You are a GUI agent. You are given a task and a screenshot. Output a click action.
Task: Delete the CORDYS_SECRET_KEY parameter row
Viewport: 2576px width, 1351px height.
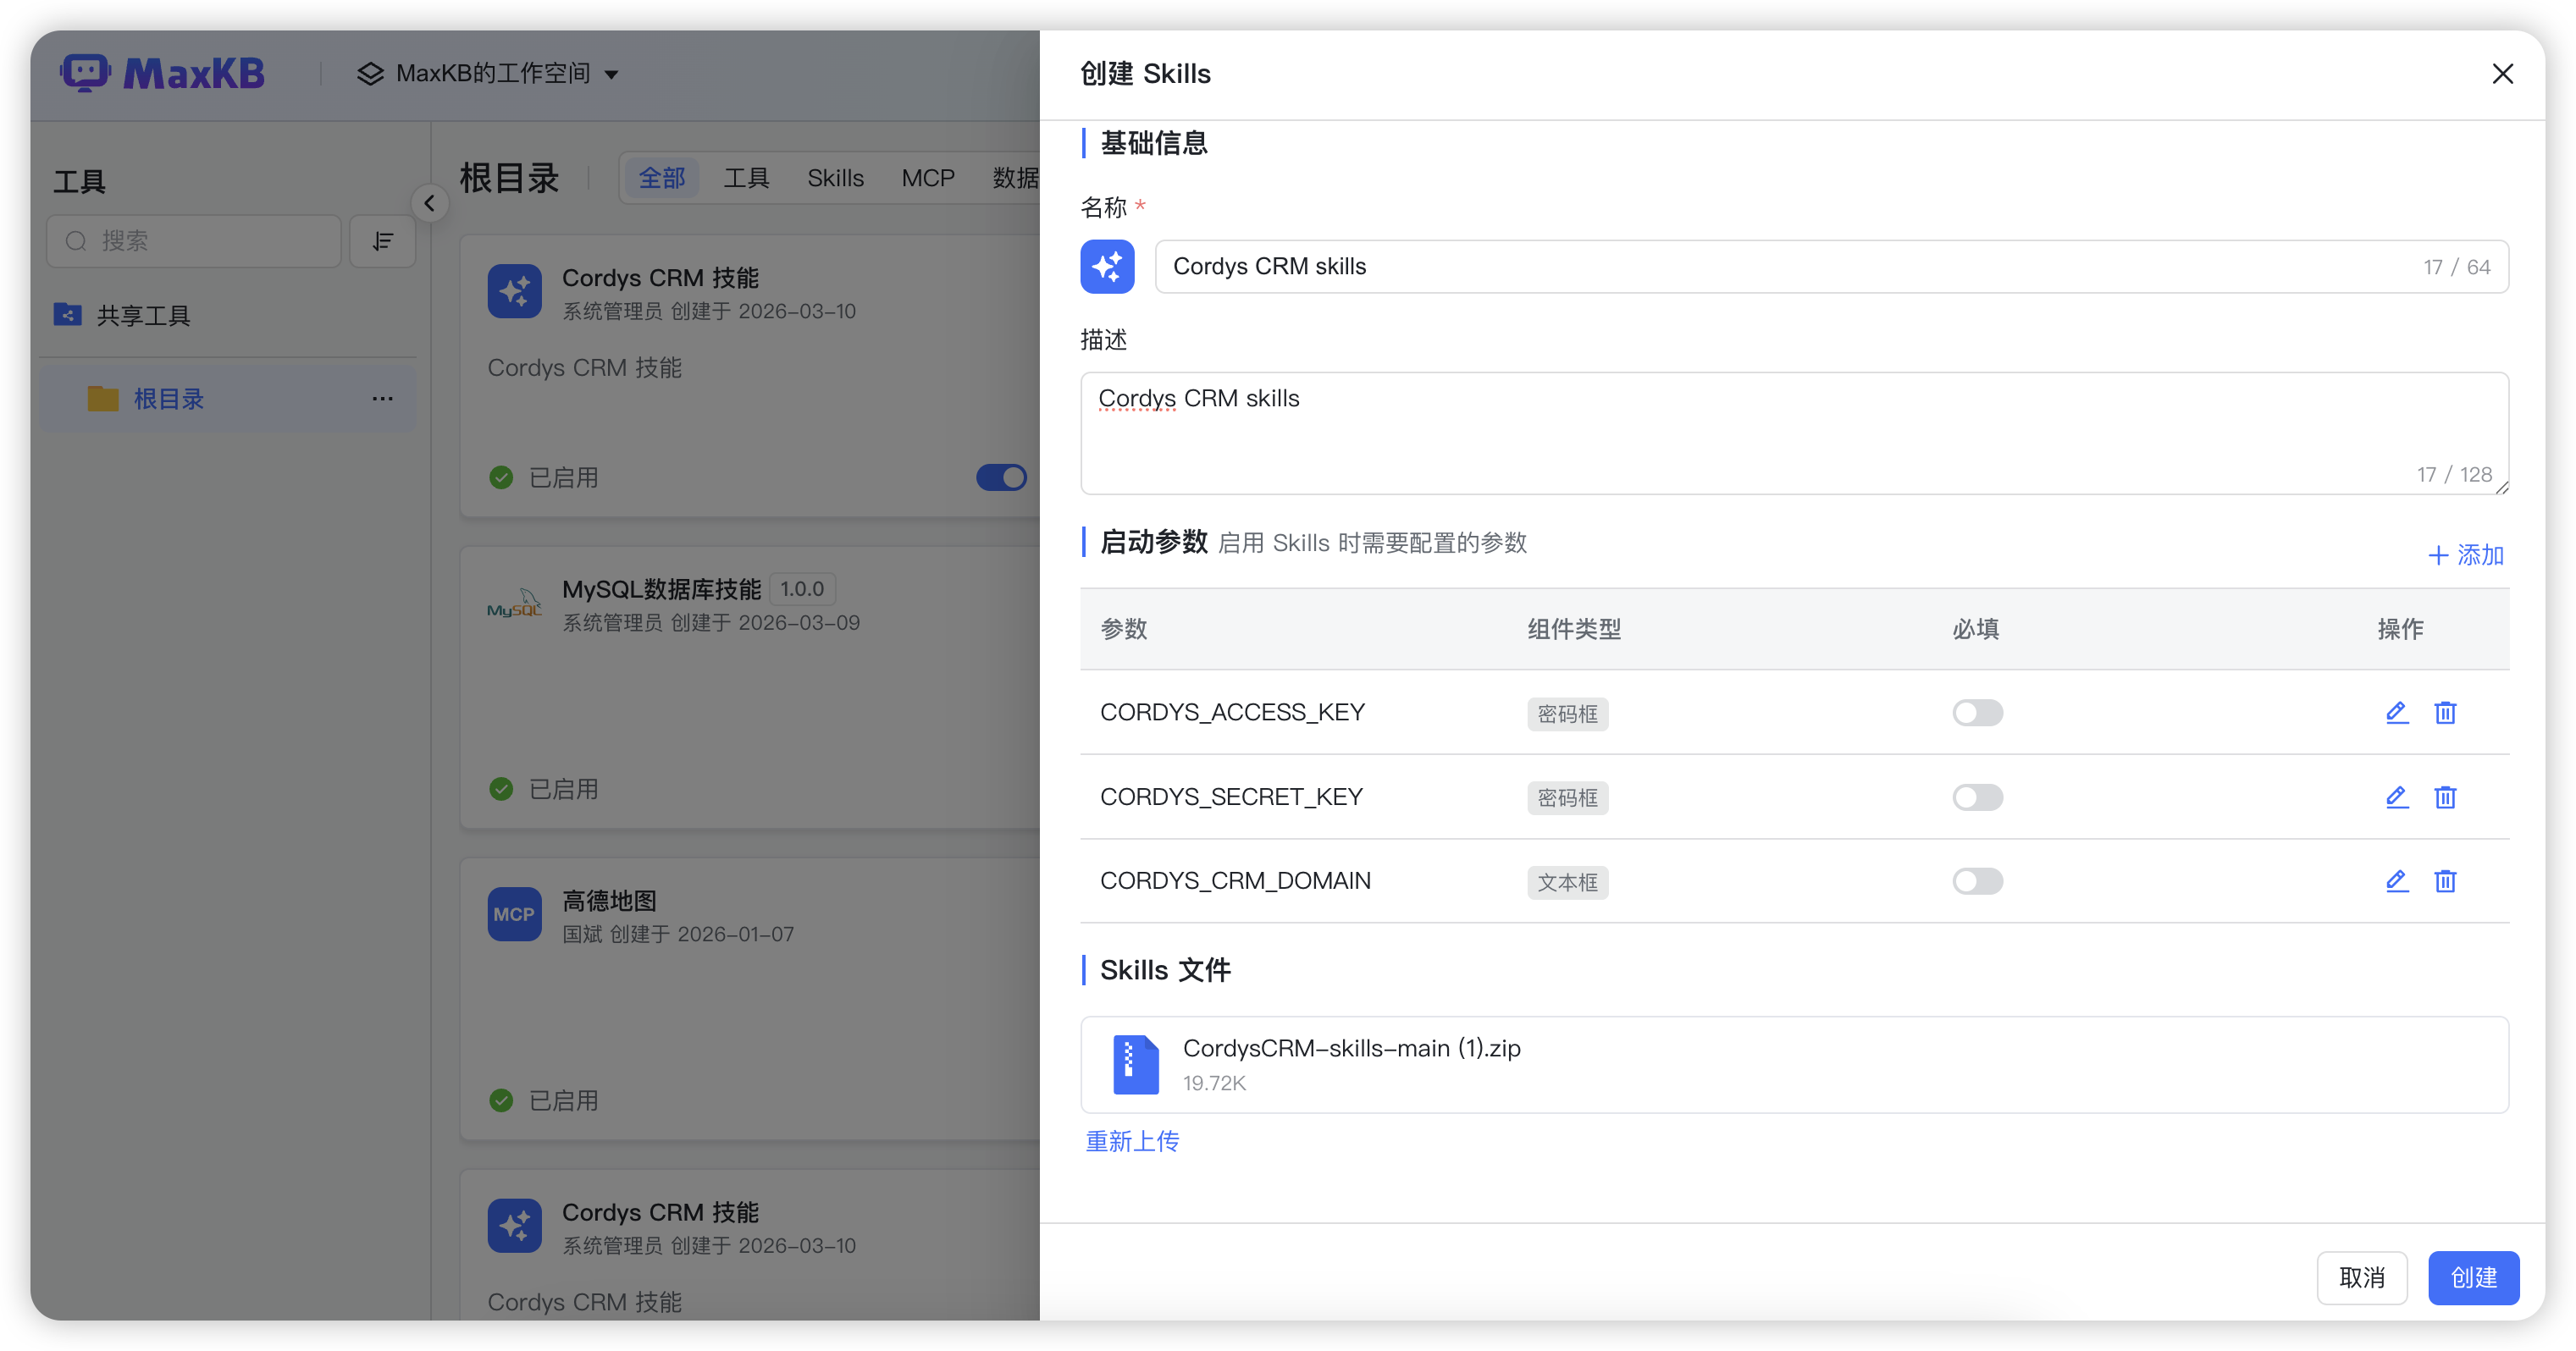2445,797
